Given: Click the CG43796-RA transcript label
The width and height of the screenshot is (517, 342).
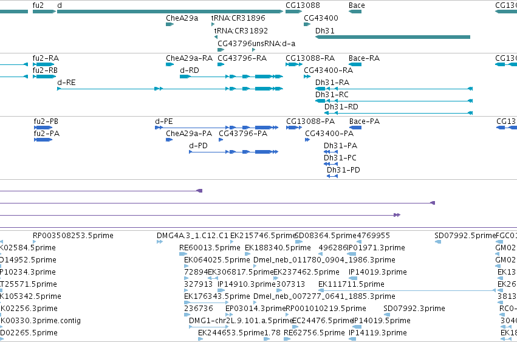Looking at the screenshot, I should coord(242,58).
